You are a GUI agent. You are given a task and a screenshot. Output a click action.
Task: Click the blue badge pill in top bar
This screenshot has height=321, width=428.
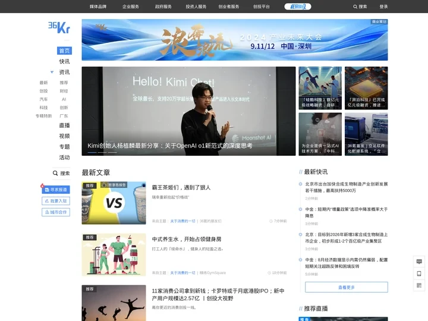298,7
